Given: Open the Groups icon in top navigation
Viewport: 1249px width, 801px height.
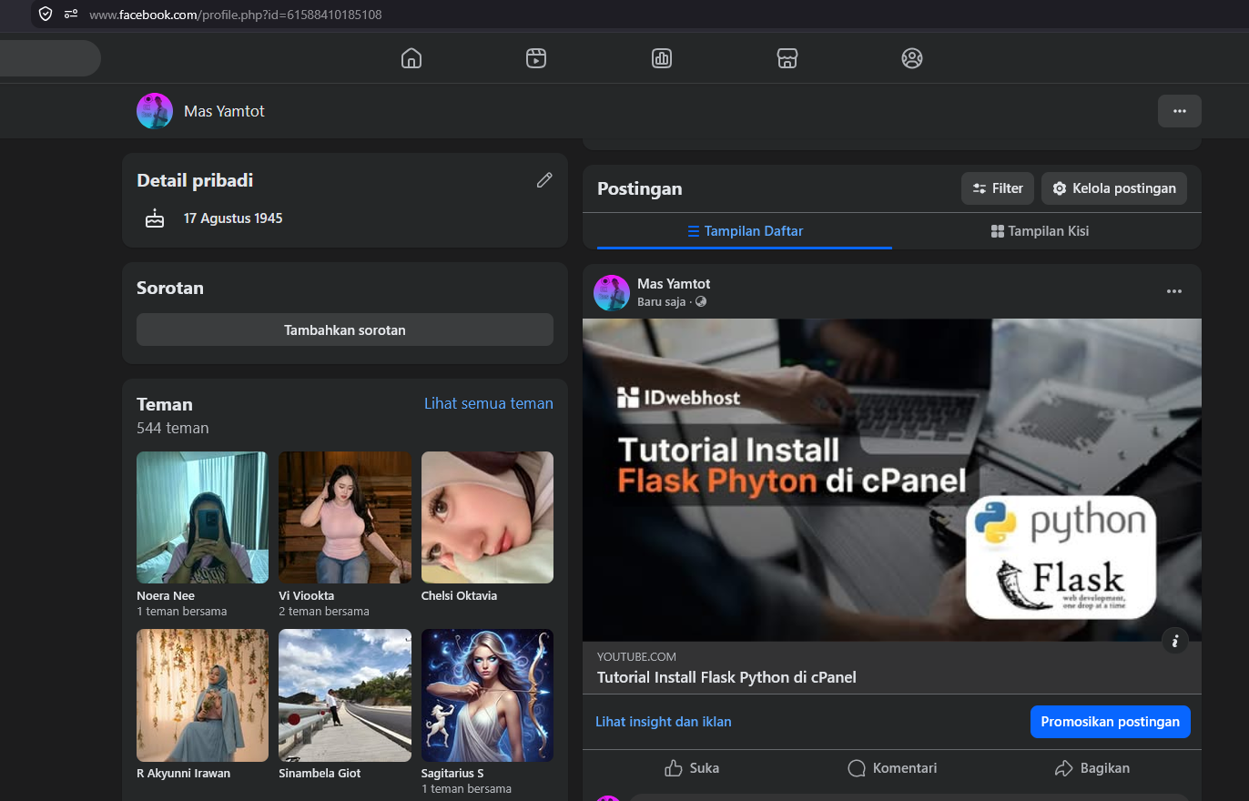Looking at the screenshot, I should pos(912,58).
